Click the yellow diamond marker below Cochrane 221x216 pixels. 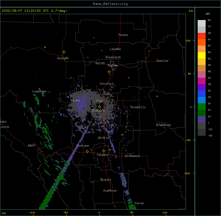pos(87,151)
